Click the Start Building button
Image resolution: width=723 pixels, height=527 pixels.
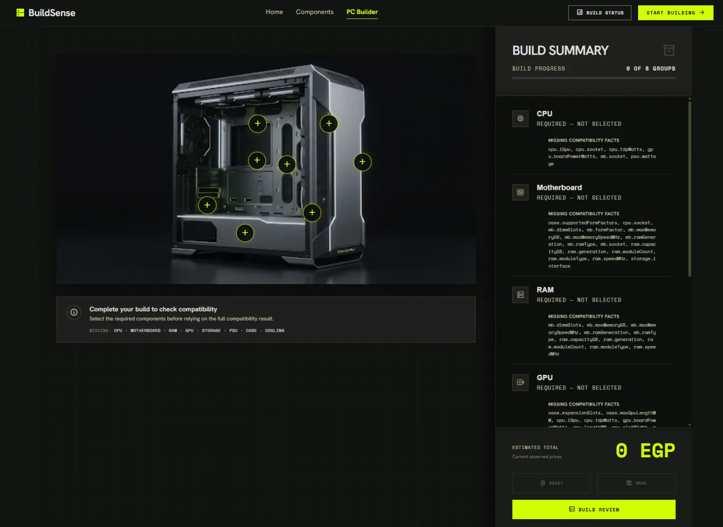click(675, 13)
